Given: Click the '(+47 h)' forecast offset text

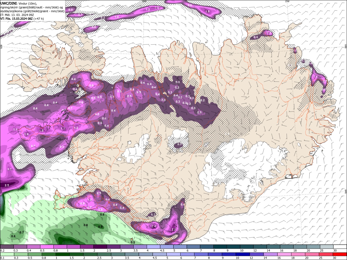Looking at the screenshot, I should [38, 19].
